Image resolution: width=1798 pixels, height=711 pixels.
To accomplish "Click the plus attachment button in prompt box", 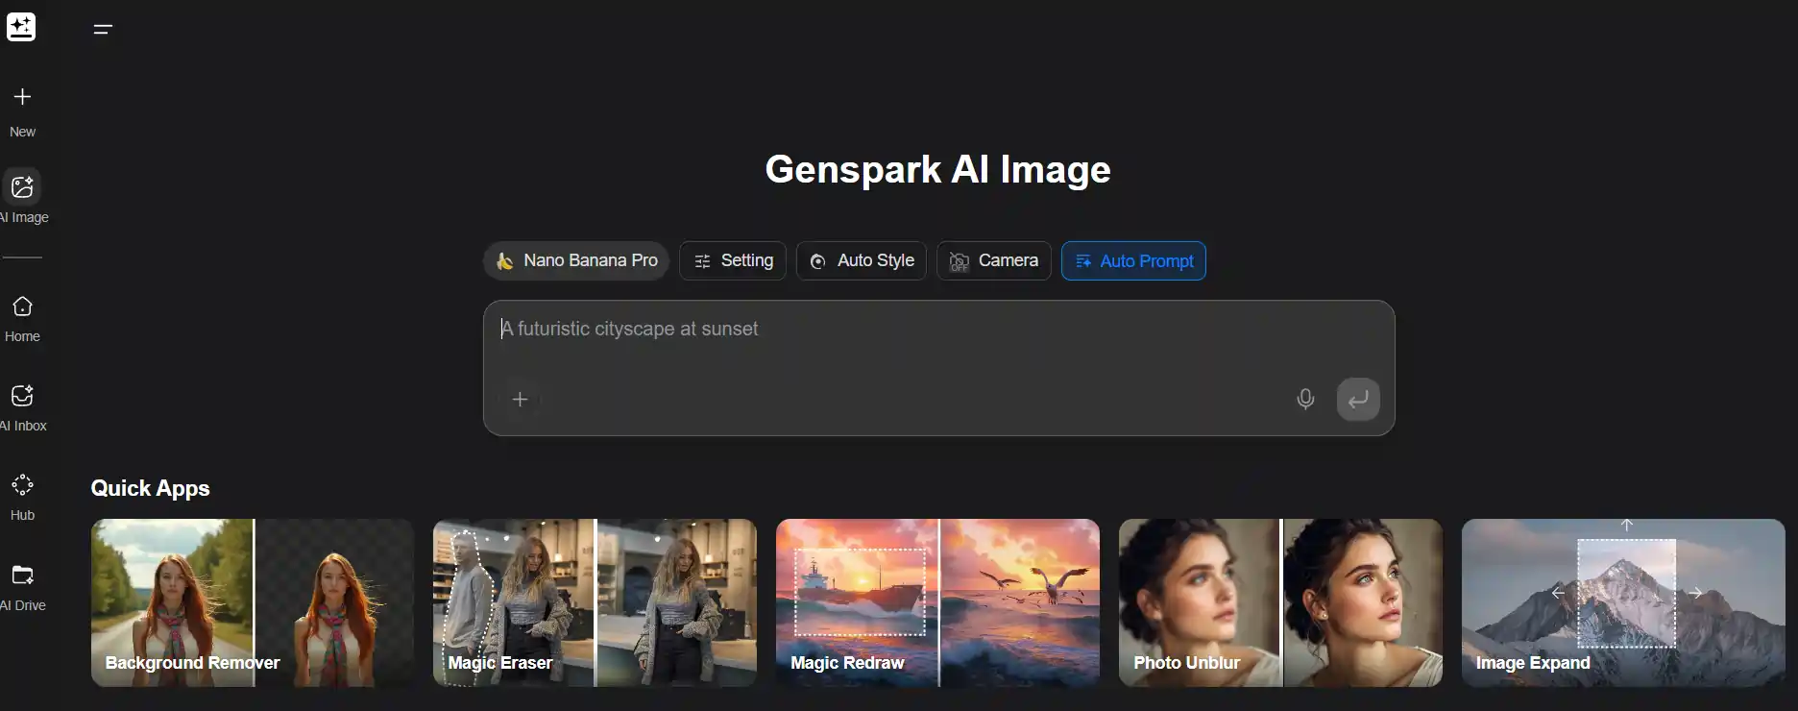I will (x=520, y=399).
